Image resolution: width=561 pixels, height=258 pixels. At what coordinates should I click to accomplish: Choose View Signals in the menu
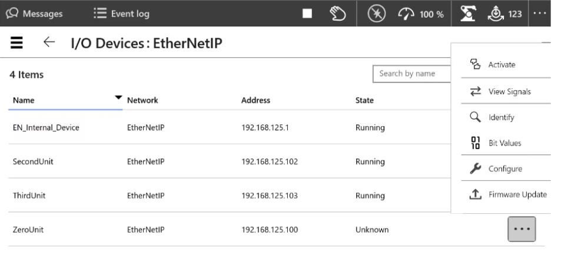click(x=501, y=91)
